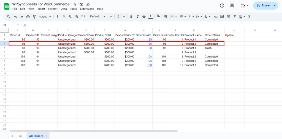
Task: Open version history clock icon
Action: 222,6
